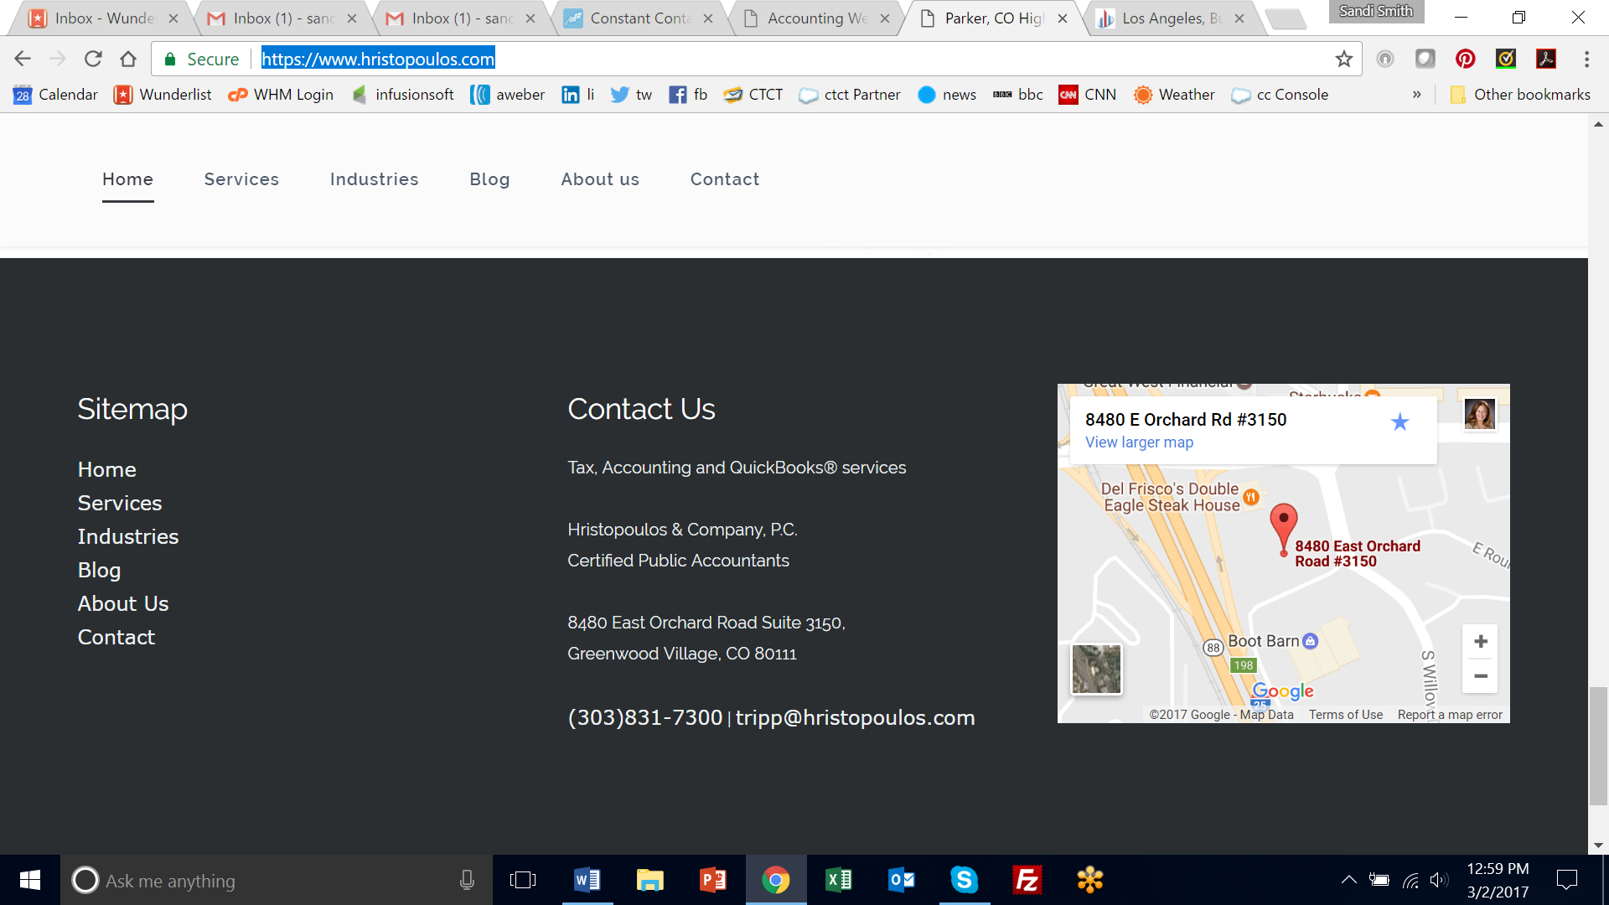This screenshot has height=905, width=1609.
Task: Click the page vertical scrollbar thumb
Action: click(1598, 746)
